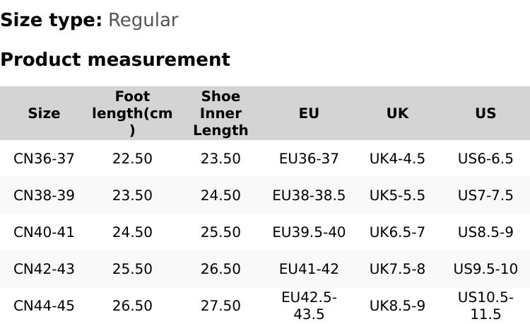
Task: Select the EU38-38.5 cell
Action: [309, 195]
